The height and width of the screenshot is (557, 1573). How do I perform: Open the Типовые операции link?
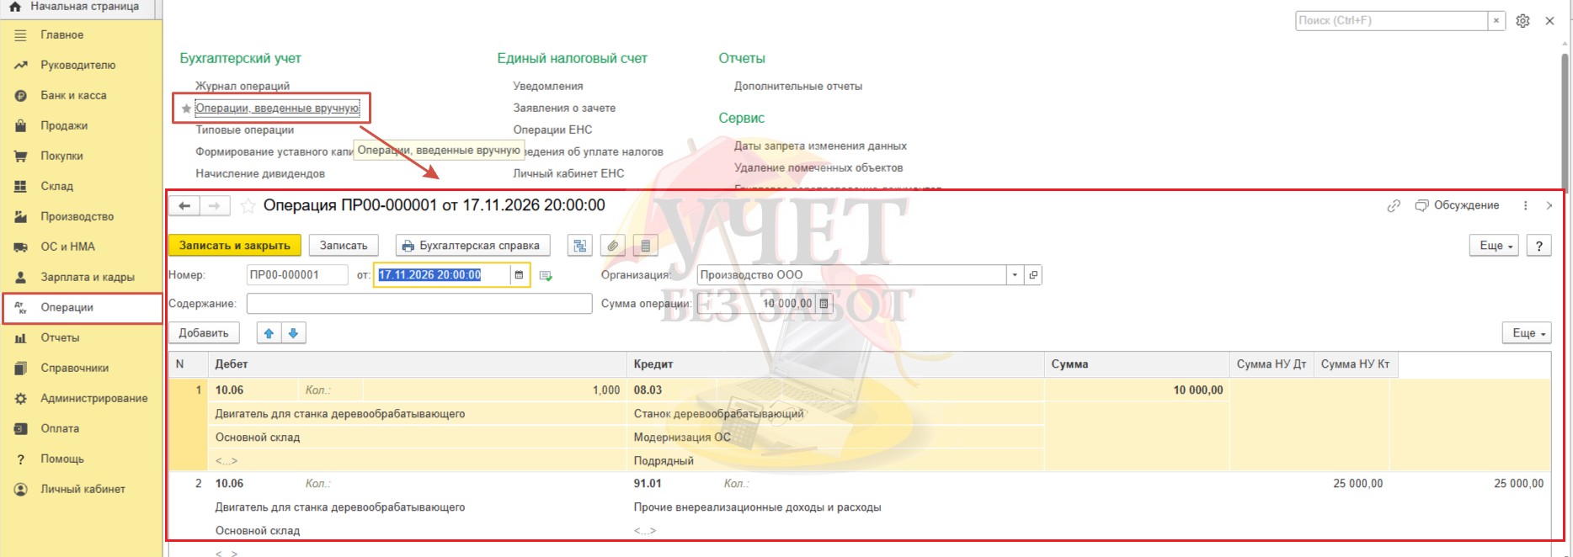245,130
